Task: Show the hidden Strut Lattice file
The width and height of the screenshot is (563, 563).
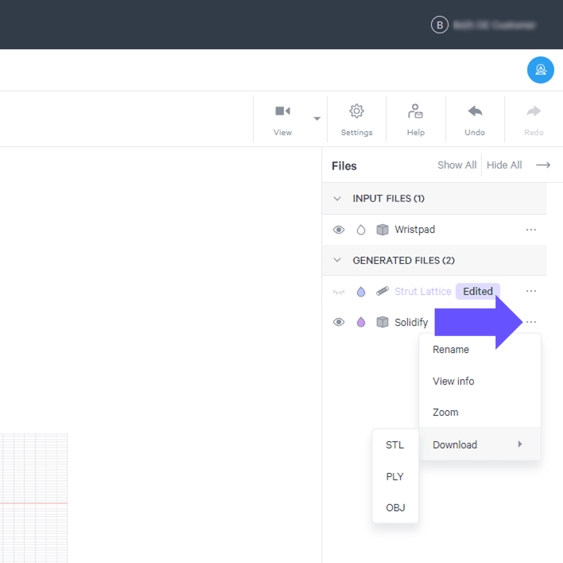Action: pyautogui.click(x=339, y=292)
